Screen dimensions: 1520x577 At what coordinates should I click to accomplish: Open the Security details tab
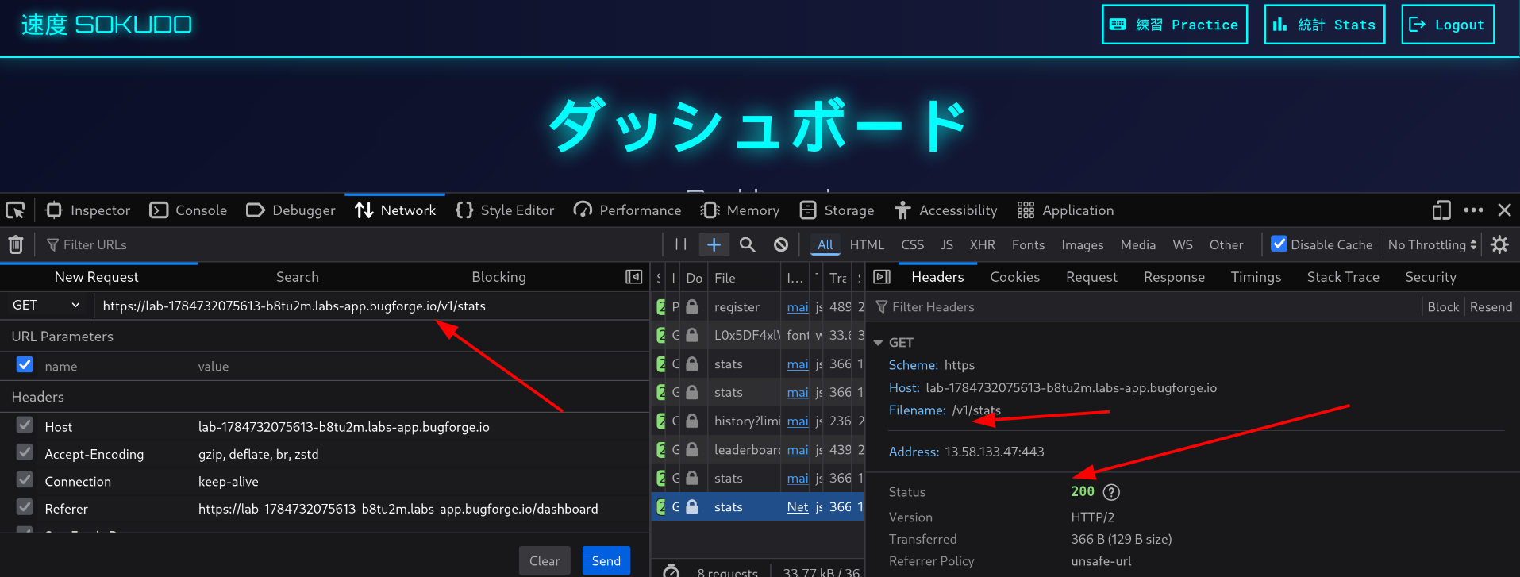pyautogui.click(x=1430, y=277)
